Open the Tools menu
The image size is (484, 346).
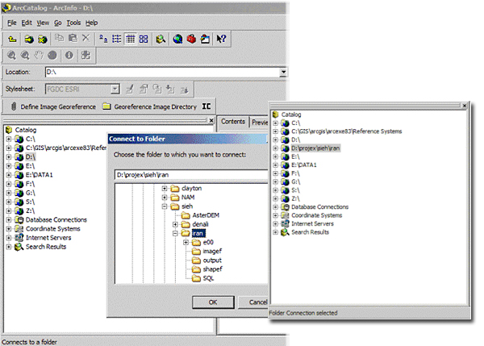(x=73, y=23)
